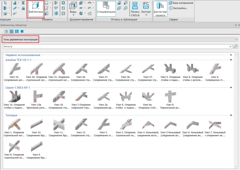Expand the Узлы деревянных конструкций category dropdown
This screenshot has height=170, width=240.
click(236, 40)
